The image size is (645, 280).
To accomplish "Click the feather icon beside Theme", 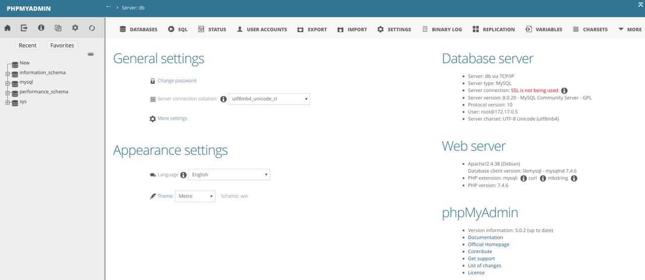I will [x=153, y=196].
